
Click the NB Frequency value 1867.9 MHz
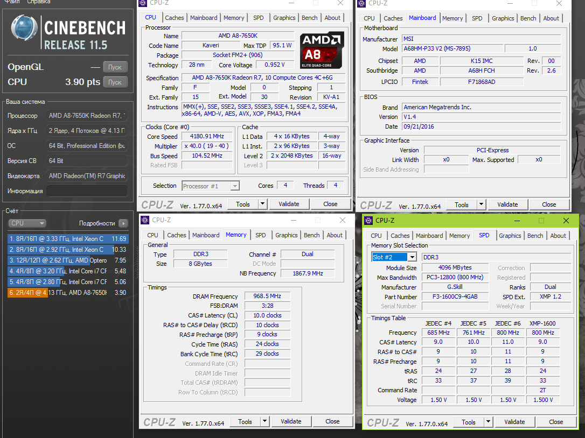coord(308,273)
